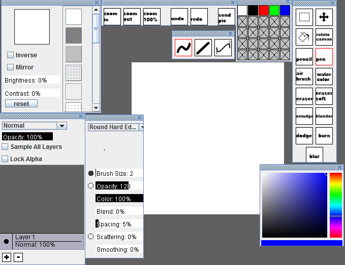Toggle Layer 1 visibility dot

tap(6, 241)
